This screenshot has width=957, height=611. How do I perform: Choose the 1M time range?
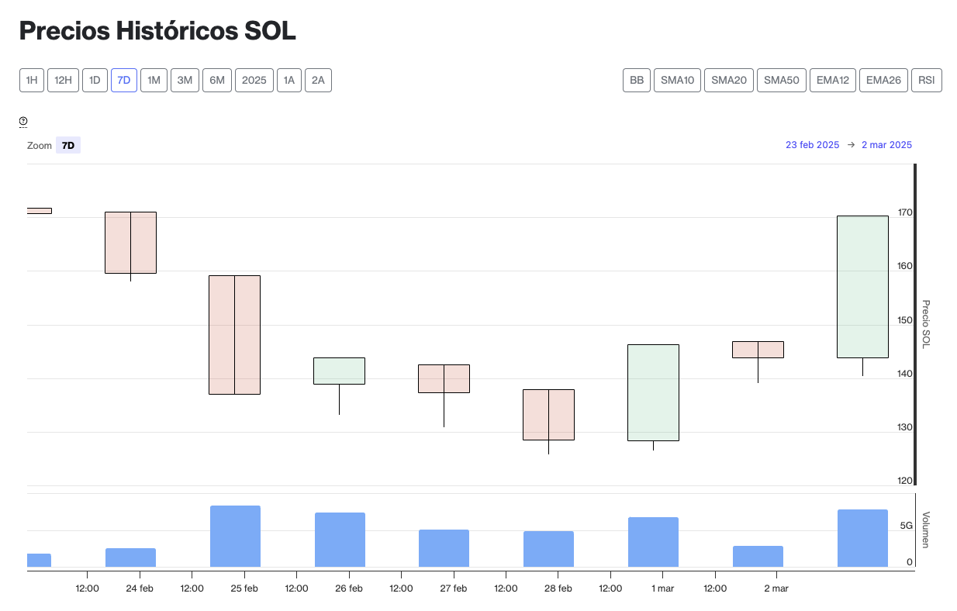154,81
